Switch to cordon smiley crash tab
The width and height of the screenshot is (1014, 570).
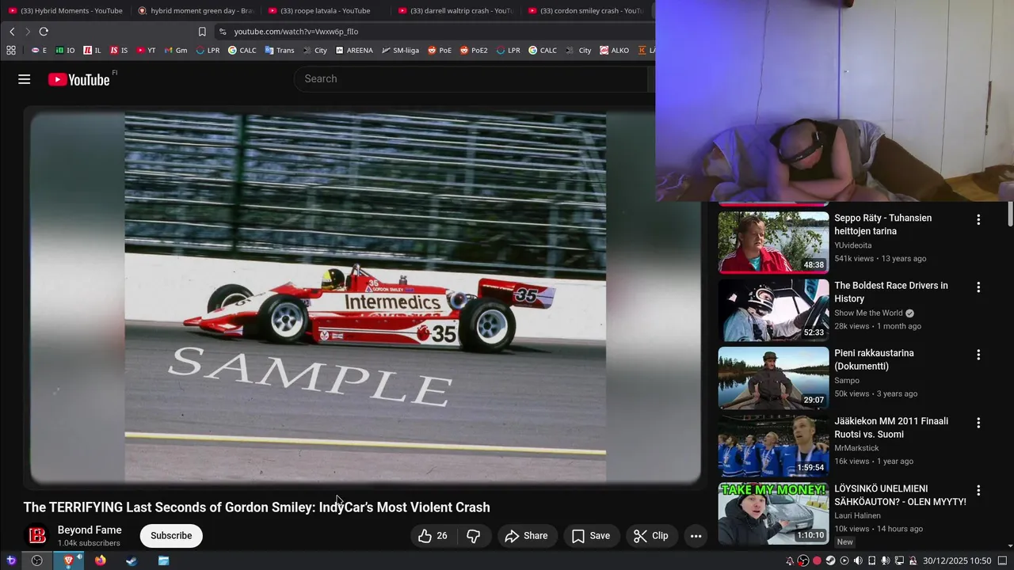click(x=585, y=10)
